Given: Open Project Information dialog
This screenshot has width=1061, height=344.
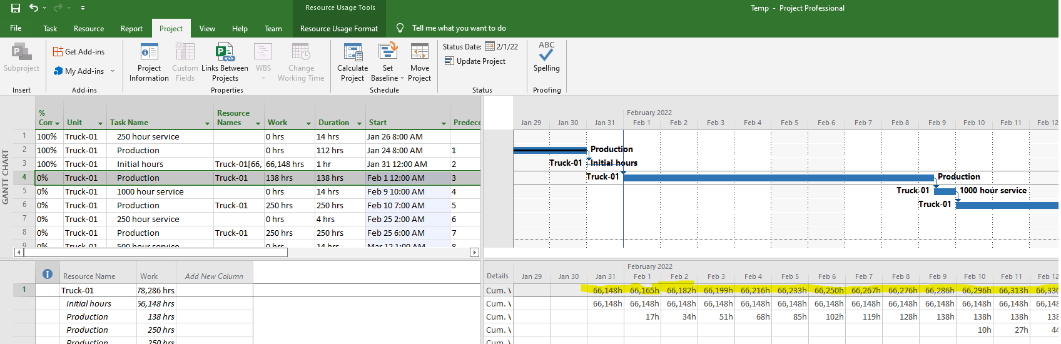Looking at the screenshot, I should [149, 62].
